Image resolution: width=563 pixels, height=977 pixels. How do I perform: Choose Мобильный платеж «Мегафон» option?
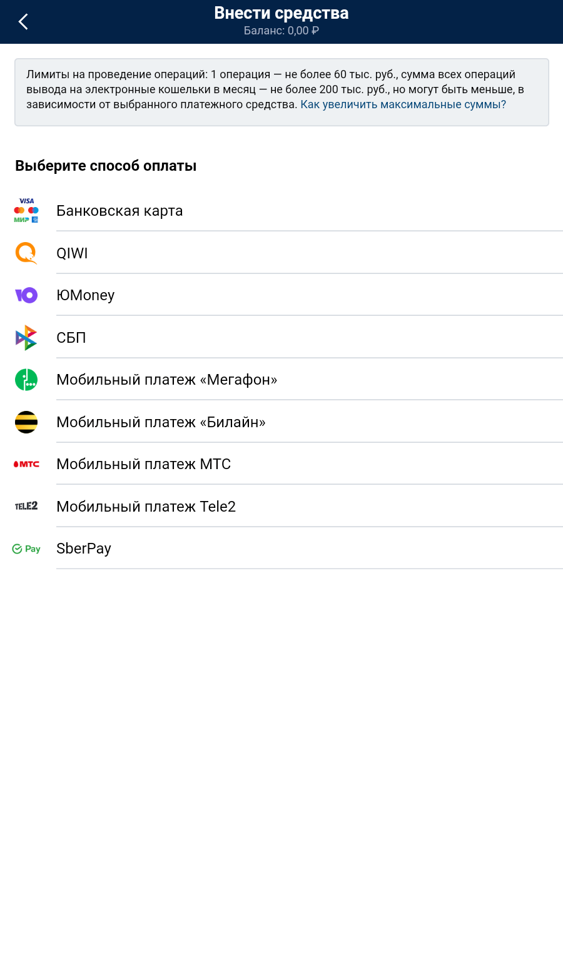[x=166, y=380]
